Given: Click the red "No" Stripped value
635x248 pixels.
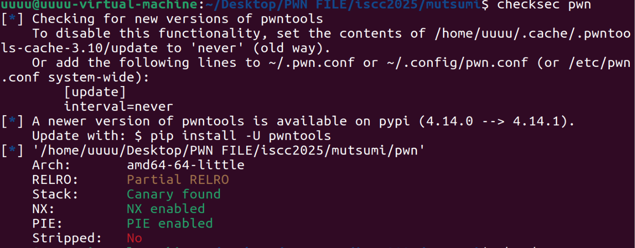Looking at the screenshot, I should pyautogui.click(x=134, y=238).
